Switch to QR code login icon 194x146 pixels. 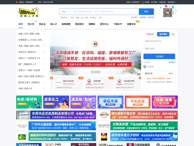point(173,34)
